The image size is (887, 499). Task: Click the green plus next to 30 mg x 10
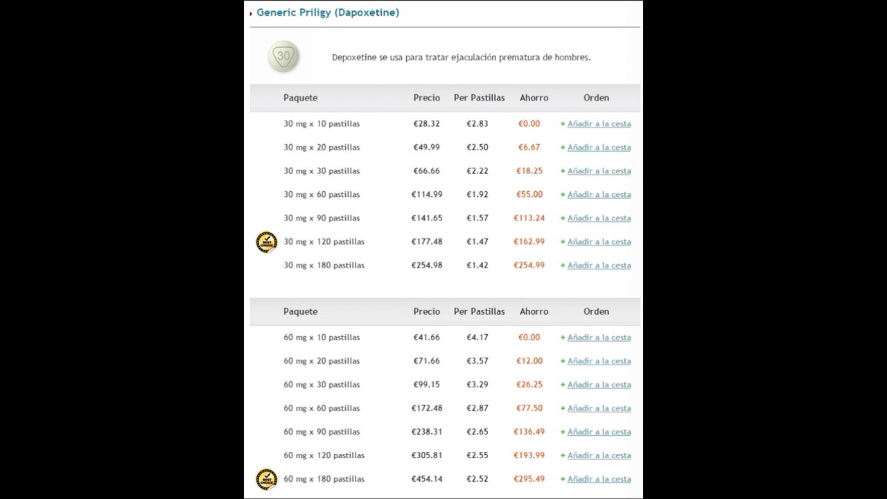click(563, 124)
